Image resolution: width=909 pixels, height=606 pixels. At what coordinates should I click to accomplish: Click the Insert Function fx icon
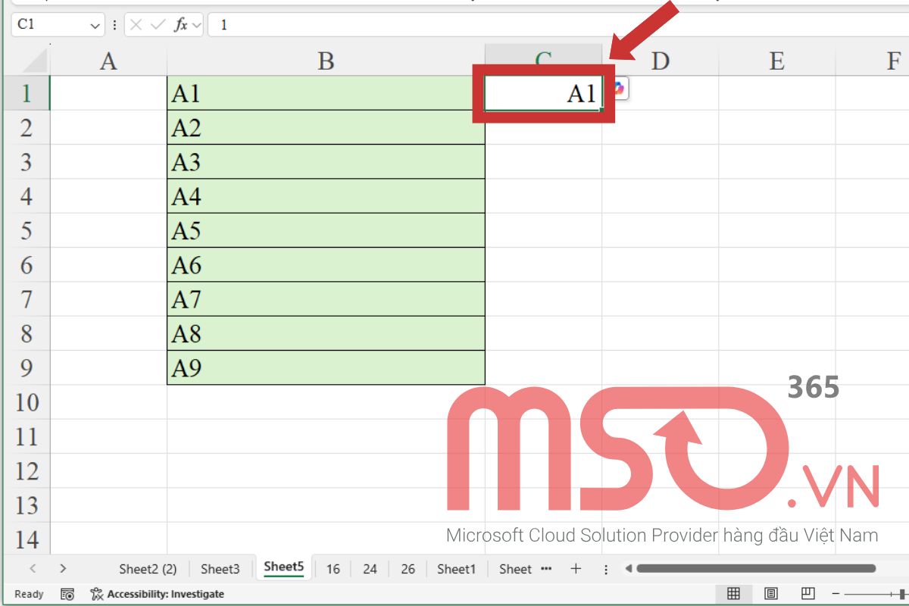(x=181, y=25)
